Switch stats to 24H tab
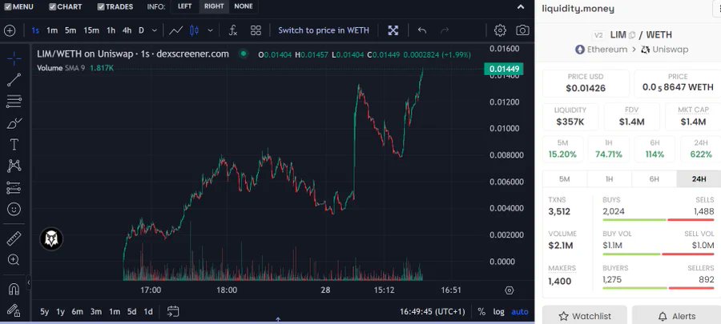This screenshot has height=324, width=721. click(699, 179)
